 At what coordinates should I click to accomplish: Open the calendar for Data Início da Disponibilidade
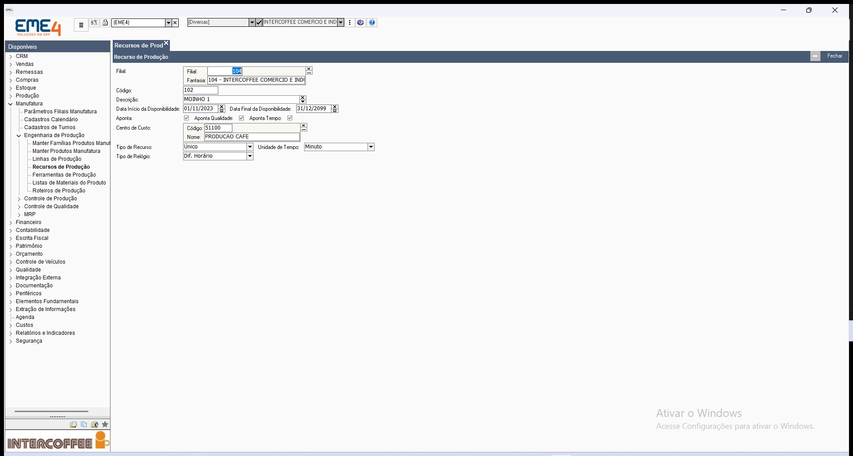pos(222,110)
